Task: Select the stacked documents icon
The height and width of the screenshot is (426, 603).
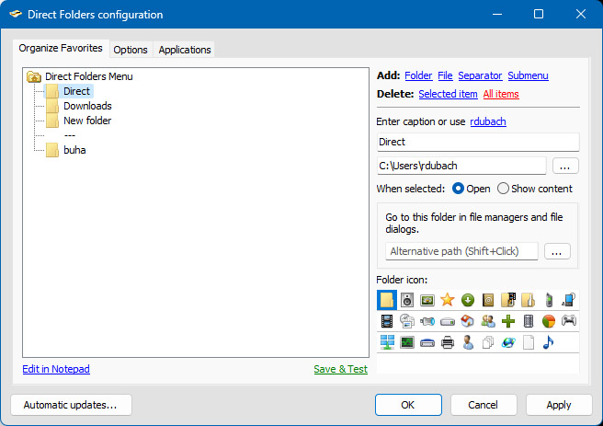Action: point(488,341)
